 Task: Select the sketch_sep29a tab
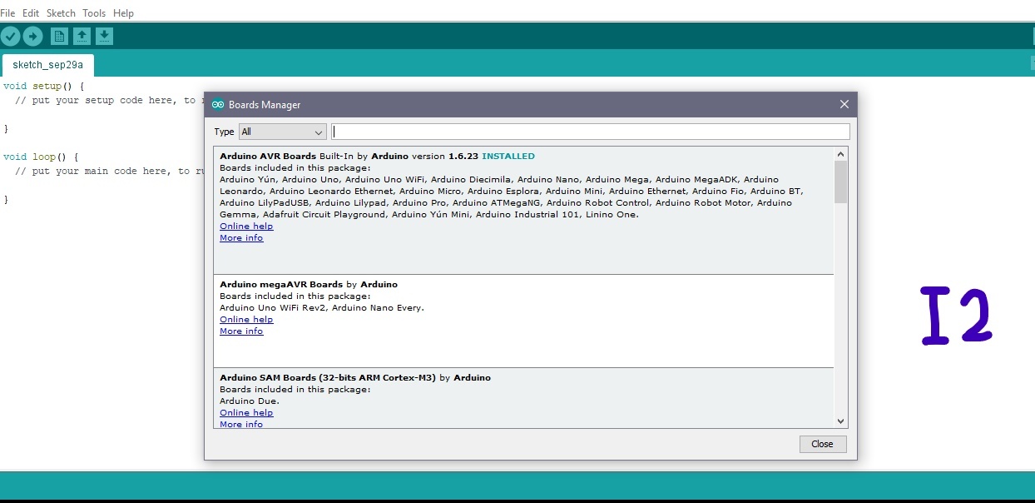point(47,65)
